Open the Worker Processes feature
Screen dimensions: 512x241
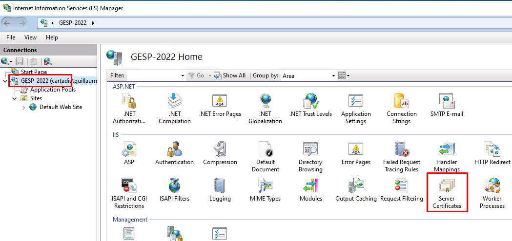[x=492, y=193]
